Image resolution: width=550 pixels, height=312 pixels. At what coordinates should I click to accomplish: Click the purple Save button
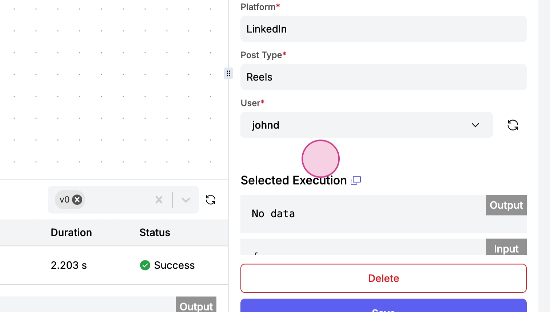click(x=383, y=307)
